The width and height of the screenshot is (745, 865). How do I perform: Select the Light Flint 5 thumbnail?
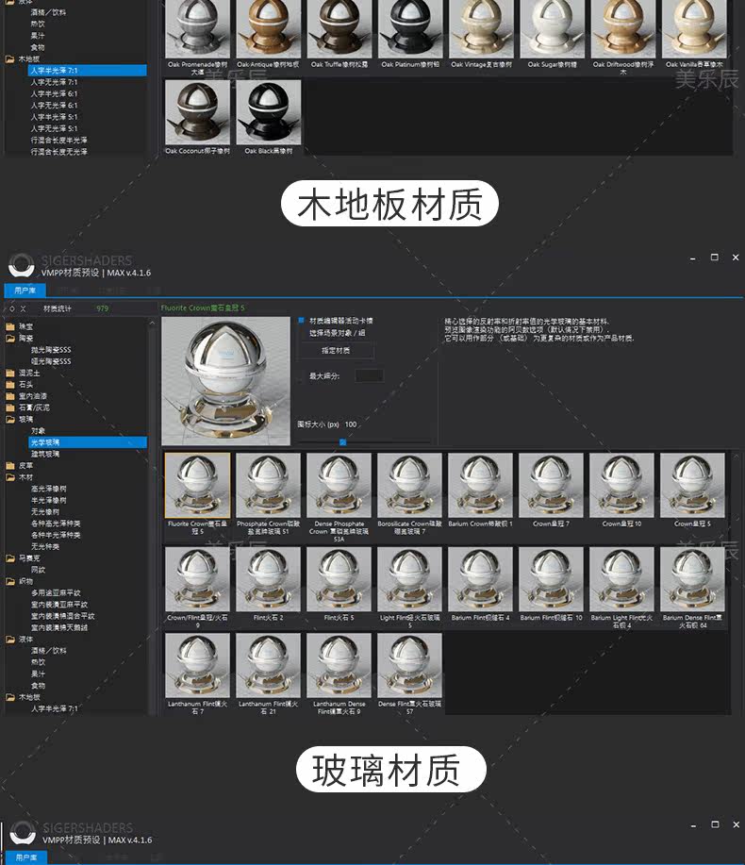[x=409, y=579]
